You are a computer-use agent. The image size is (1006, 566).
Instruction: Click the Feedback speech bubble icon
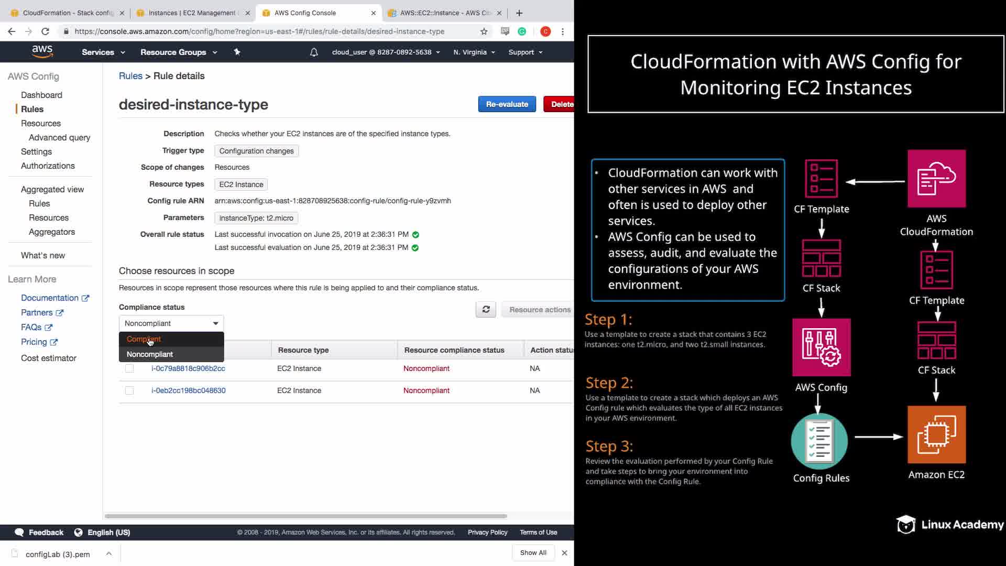[x=19, y=532]
